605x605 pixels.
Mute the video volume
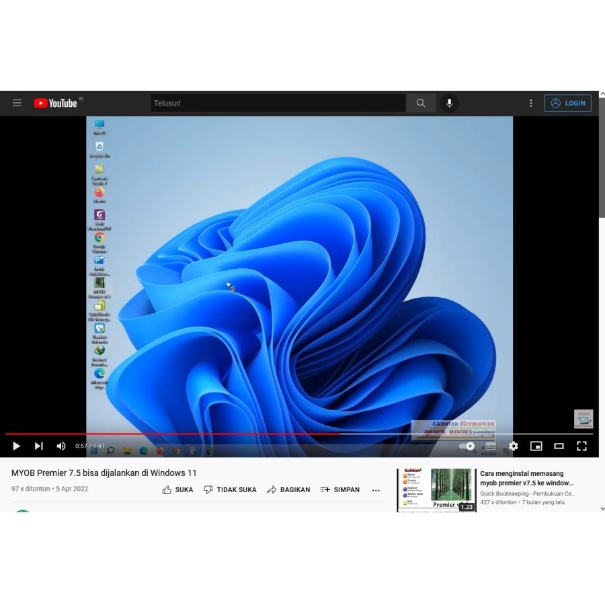(61, 446)
